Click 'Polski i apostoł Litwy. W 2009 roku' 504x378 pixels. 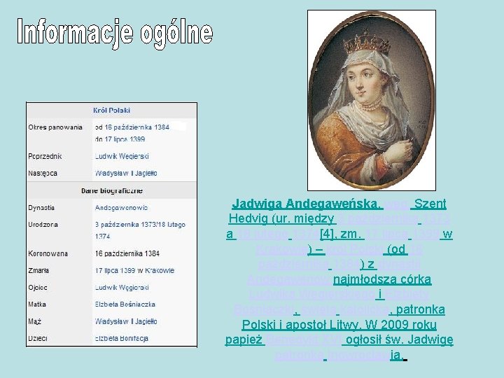(x=339, y=325)
